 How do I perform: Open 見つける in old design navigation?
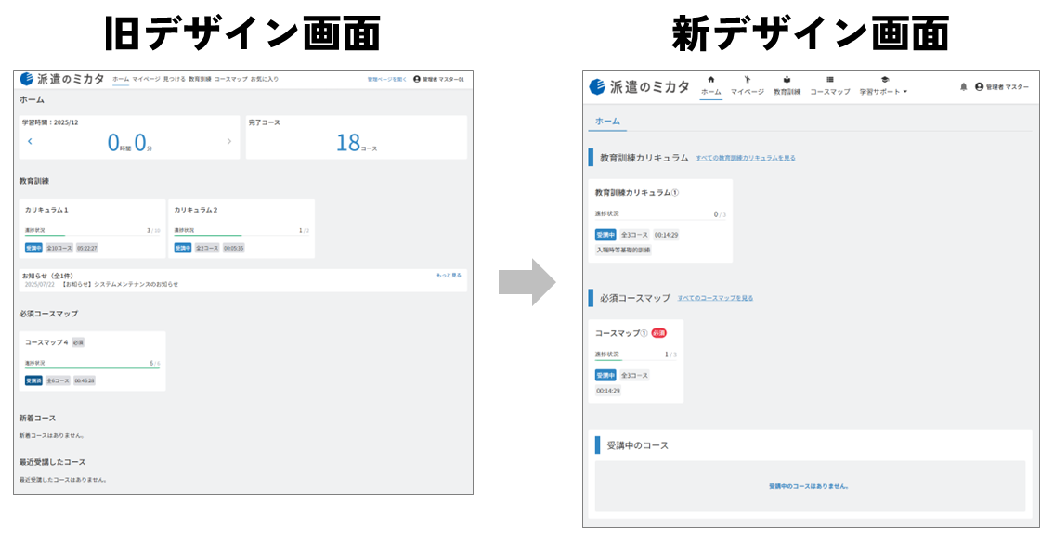(x=174, y=79)
